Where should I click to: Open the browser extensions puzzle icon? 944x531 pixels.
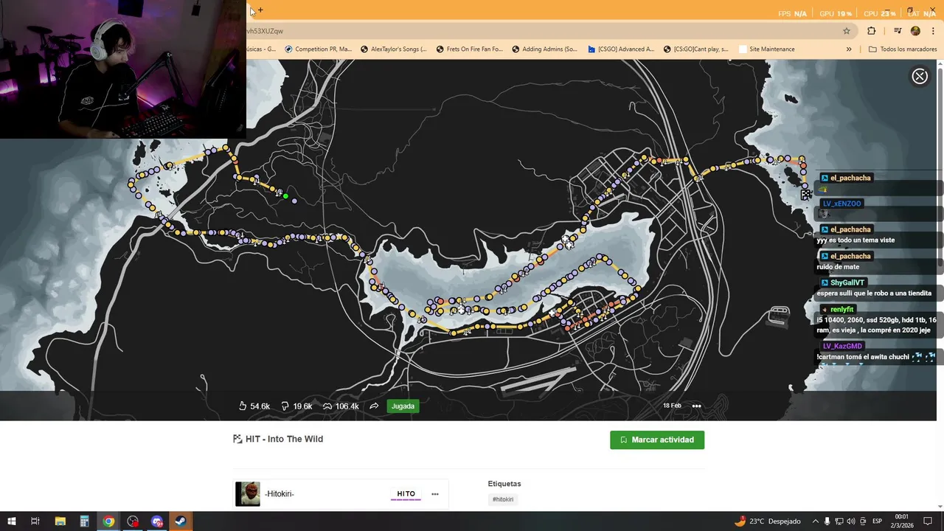click(872, 31)
